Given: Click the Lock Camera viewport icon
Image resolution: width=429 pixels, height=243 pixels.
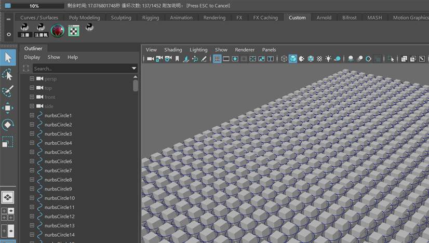Looking at the screenshot, I should pos(159,59).
